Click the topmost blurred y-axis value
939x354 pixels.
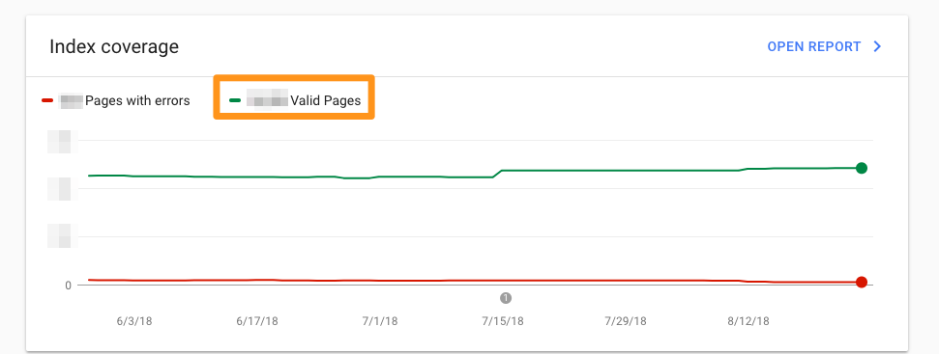(59, 142)
